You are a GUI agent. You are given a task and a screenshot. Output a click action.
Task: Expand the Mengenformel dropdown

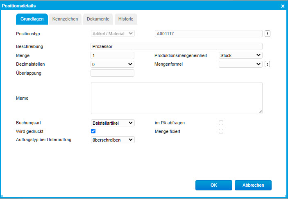240,64
